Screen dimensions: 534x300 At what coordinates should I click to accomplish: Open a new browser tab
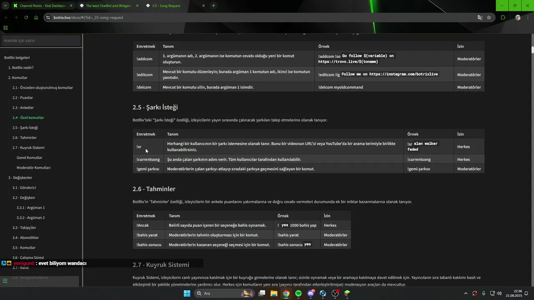point(214,6)
